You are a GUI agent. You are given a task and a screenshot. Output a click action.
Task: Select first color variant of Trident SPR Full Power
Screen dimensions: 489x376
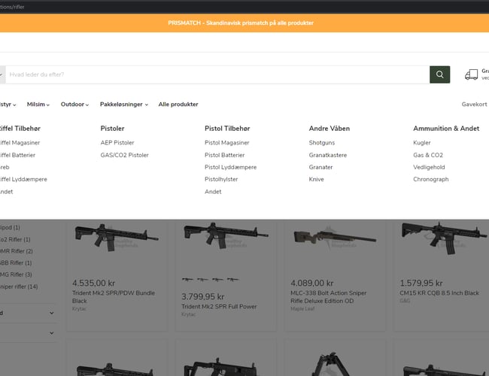point(187,280)
